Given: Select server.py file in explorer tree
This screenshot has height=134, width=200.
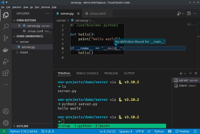Looking at the screenshot, I should point(32,47).
